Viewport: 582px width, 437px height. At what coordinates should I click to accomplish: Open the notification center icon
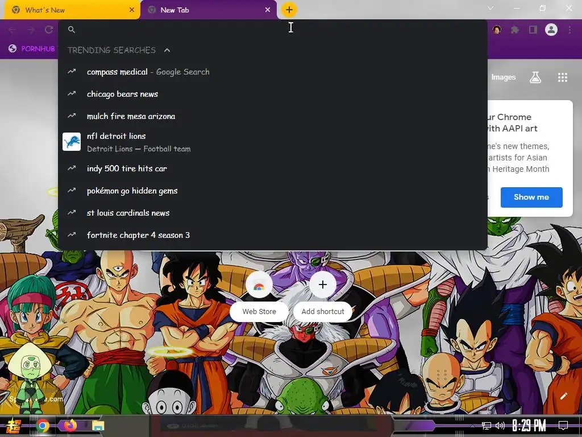(x=563, y=426)
